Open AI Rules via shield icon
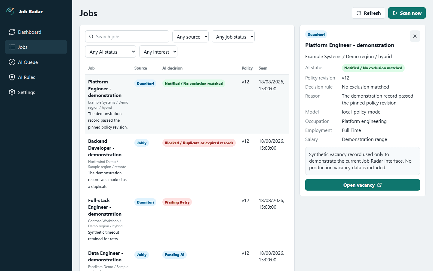 [12, 77]
